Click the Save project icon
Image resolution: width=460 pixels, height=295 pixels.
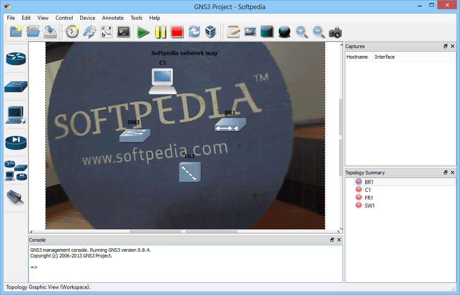[50, 32]
